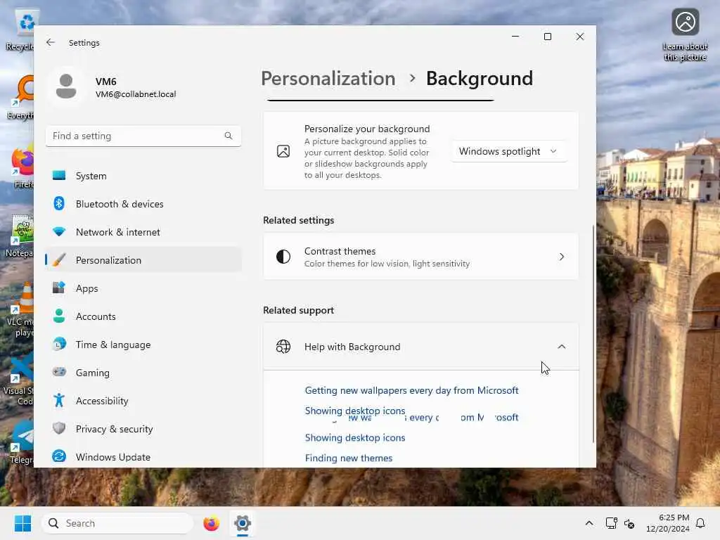Click the Accessibility figure icon
The image size is (720, 540).
click(x=59, y=400)
